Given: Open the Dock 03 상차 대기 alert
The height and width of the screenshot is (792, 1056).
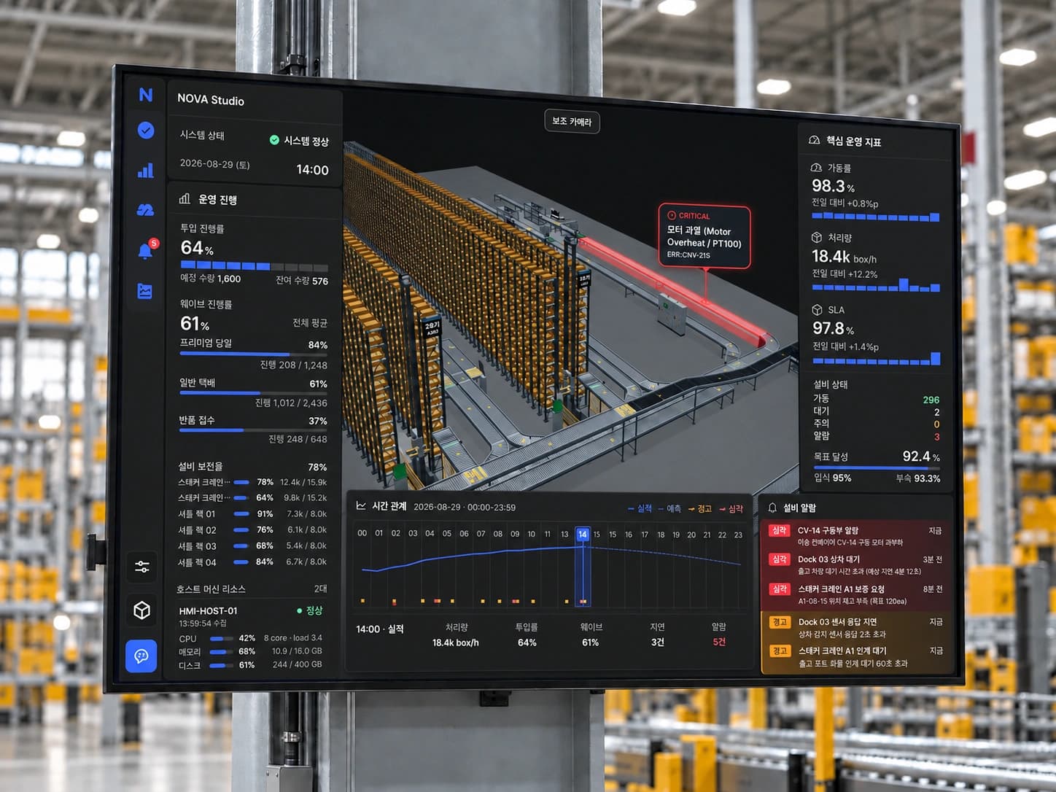Looking at the screenshot, I should pos(856,565).
